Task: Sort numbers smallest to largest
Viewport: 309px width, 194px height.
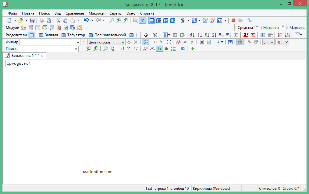Action: click(207, 35)
